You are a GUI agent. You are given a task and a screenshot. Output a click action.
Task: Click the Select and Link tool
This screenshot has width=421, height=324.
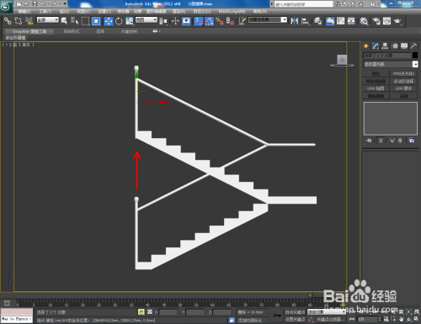[x=8, y=21]
